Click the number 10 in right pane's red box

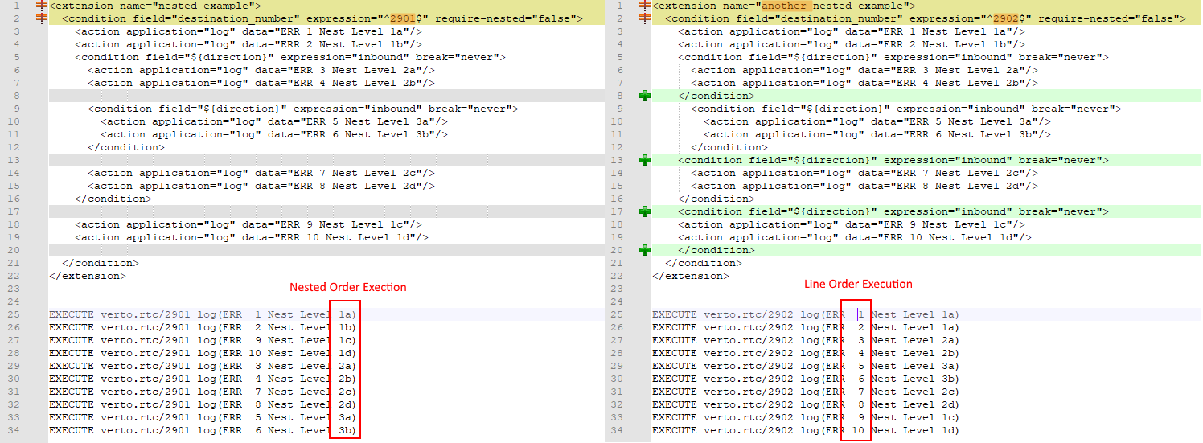pos(857,430)
